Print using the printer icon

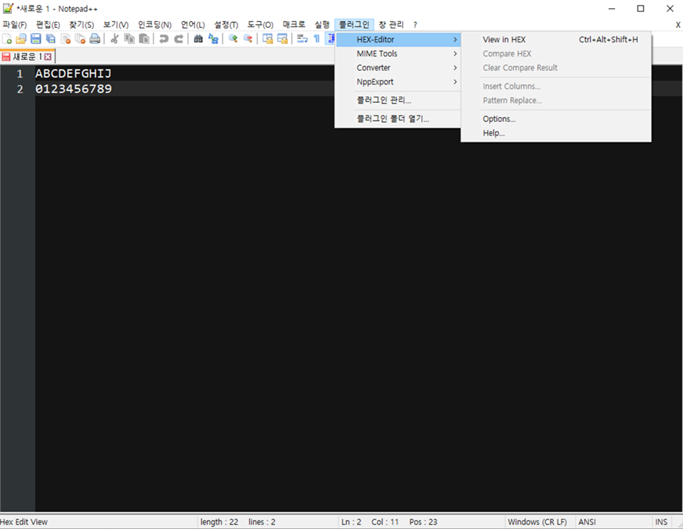[x=95, y=39]
